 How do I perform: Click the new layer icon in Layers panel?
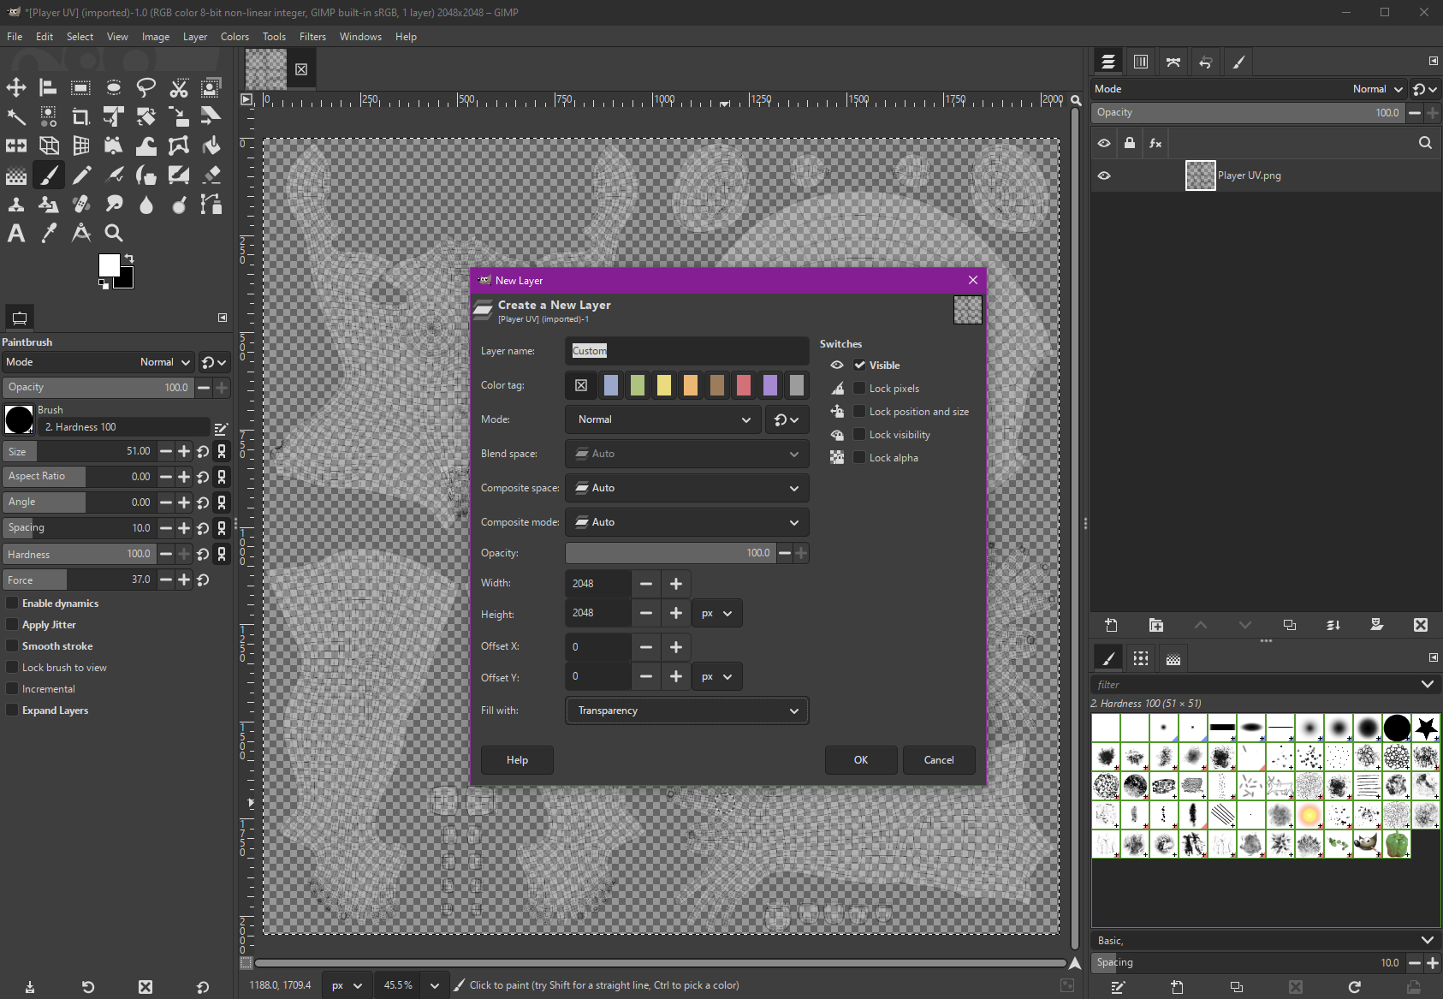(x=1111, y=625)
